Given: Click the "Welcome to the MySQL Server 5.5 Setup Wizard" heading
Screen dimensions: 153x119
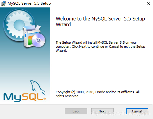Looking at the screenshot, I should (100, 21).
